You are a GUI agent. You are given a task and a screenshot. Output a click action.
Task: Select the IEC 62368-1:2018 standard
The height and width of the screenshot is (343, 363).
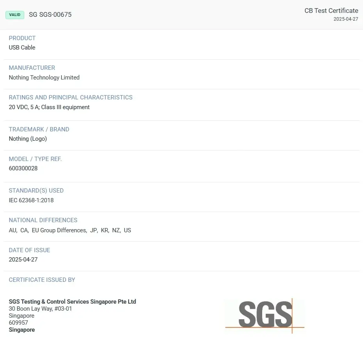31,200
